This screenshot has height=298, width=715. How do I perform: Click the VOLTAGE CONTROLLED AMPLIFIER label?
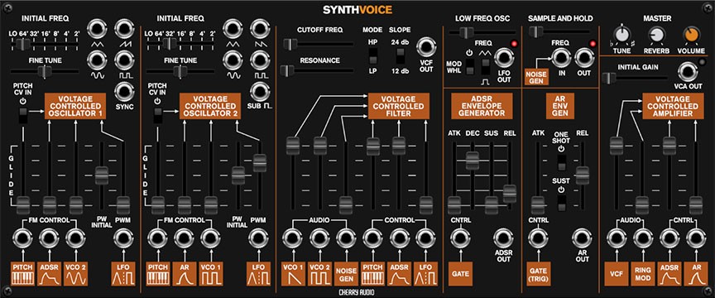(673, 106)
